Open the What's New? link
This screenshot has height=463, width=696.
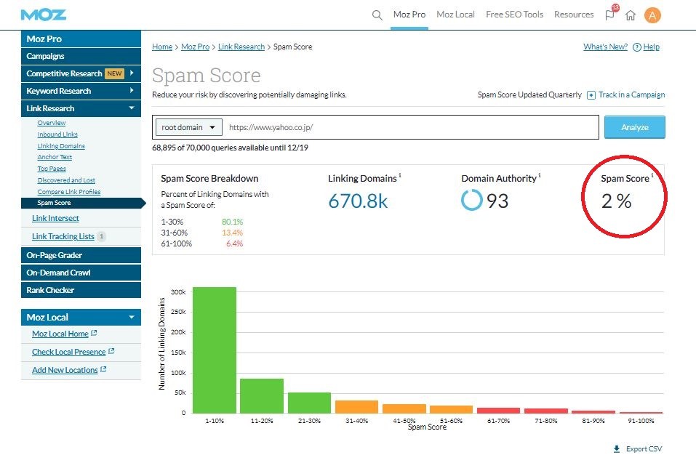point(605,47)
